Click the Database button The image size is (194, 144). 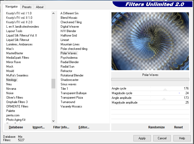(x=16, y=127)
